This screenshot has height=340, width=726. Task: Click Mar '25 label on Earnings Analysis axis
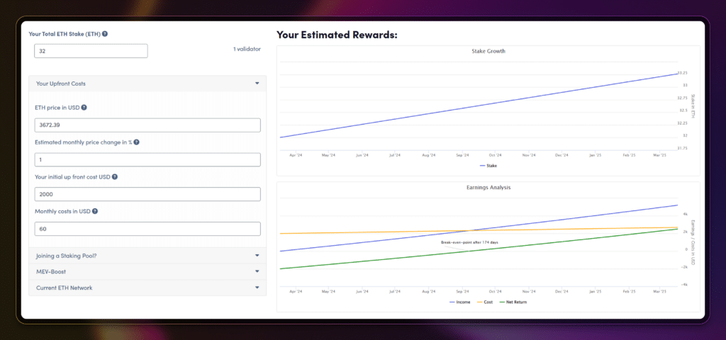click(x=659, y=292)
